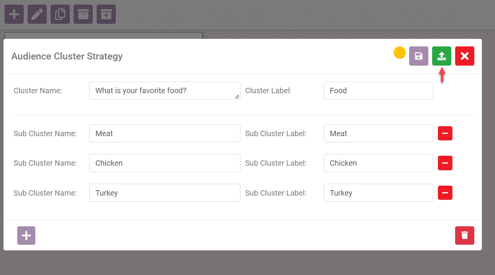Add a new sub cluster row
495x275 pixels.
(26, 235)
